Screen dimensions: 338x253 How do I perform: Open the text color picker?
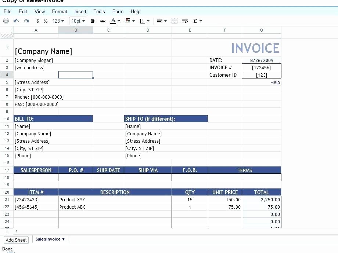pyautogui.click(x=115, y=21)
